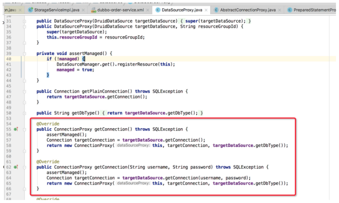The height and width of the screenshot is (203, 339).
Task: Click the dataSourceProxy parameter hint on line 58
Action: [133, 145]
